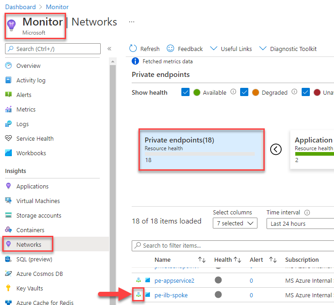
Task: Click the Service Health heart icon
Action: [9, 138]
